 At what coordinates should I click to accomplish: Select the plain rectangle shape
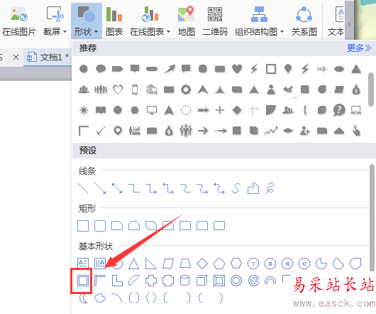point(83,226)
